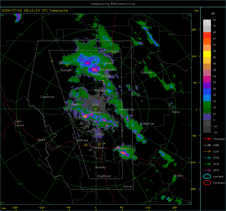Click the Strathmore city label
Screen dimensions: 226x211
122,149
